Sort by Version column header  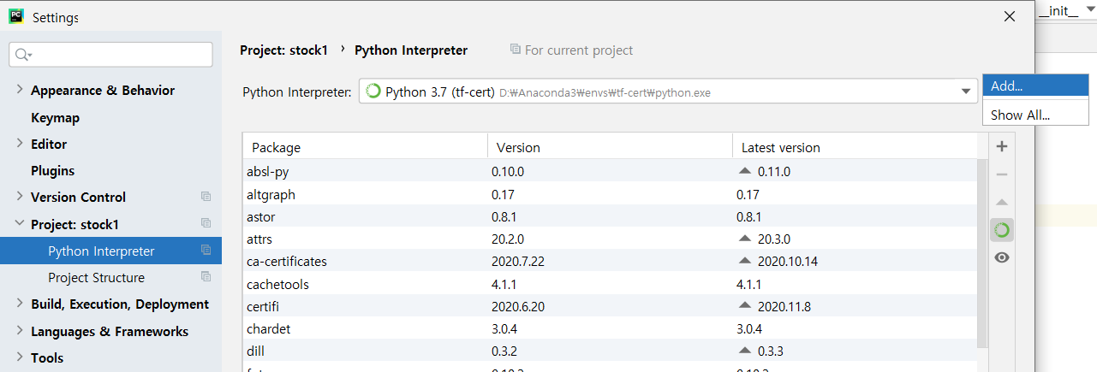tap(610, 147)
